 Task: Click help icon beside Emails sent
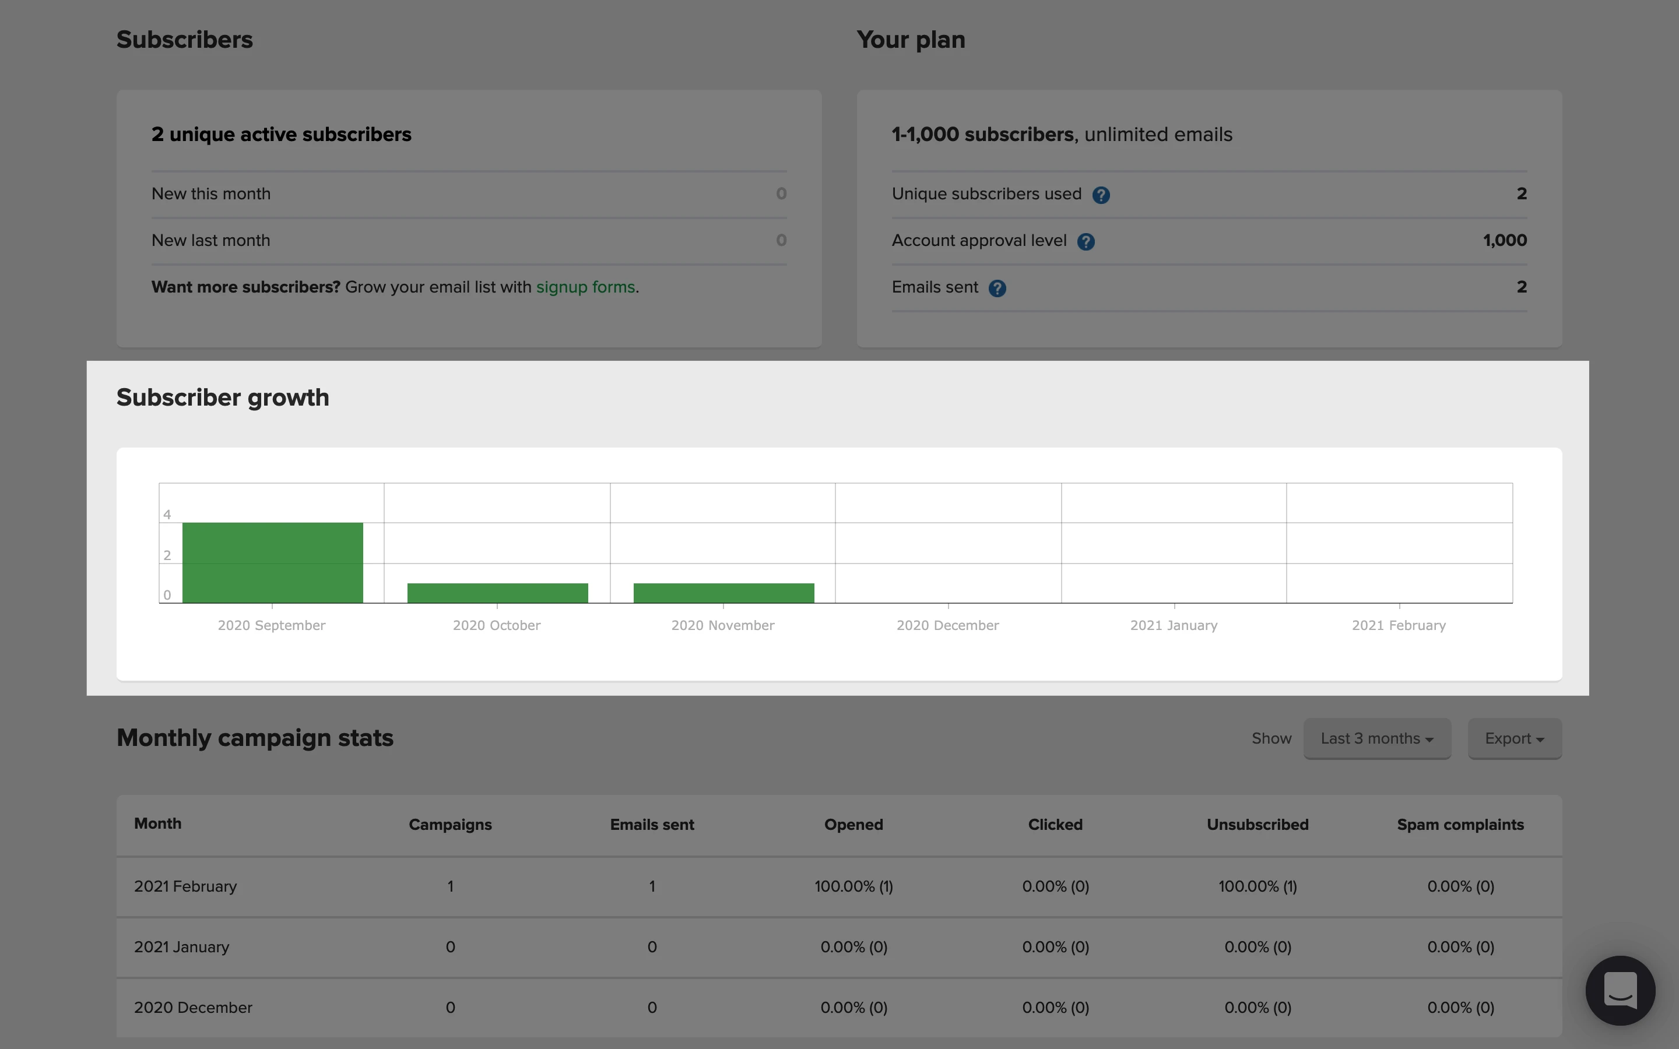point(997,288)
